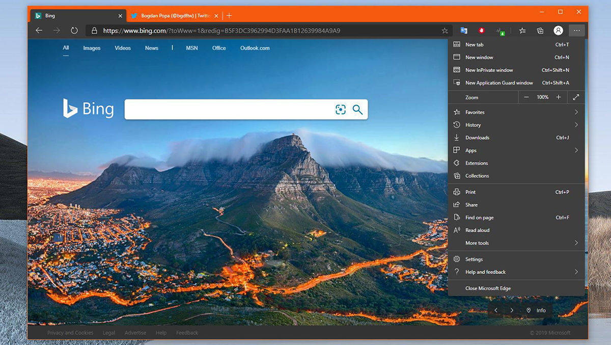Choose Print in the menu

click(516, 192)
